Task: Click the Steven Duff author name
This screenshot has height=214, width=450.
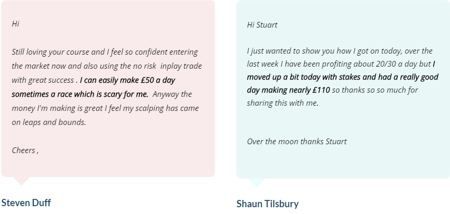Action: click(26, 203)
